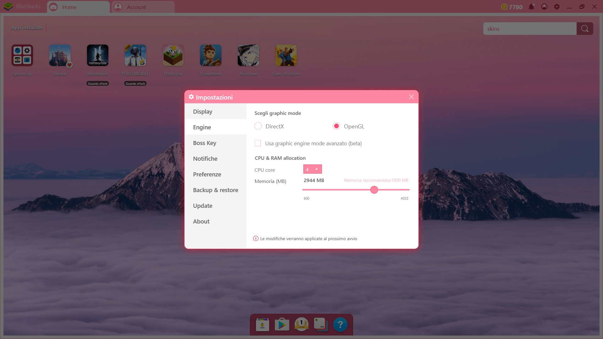Screen dimensions: 603x339
Task: Close the Impostazioni dialog
Action: point(411,97)
